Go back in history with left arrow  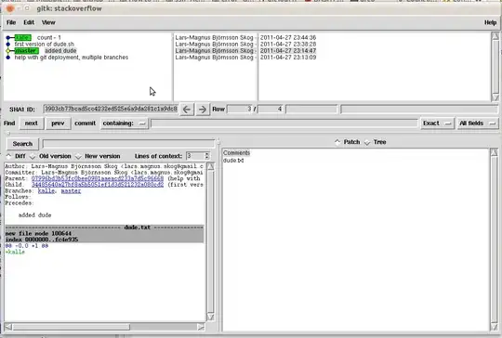[x=187, y=110]
